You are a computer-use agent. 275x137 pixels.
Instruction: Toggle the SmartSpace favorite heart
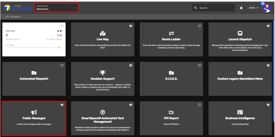[x=131, y=105]
